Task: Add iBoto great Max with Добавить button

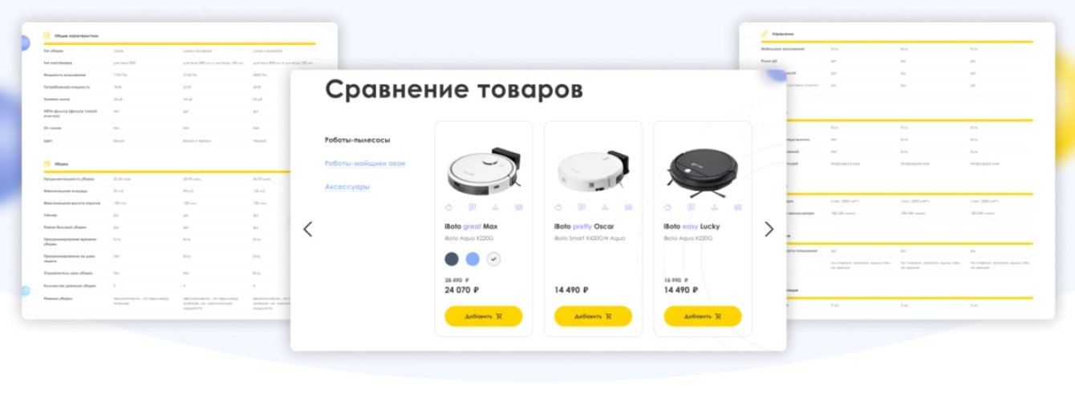Action: [484, 316]
